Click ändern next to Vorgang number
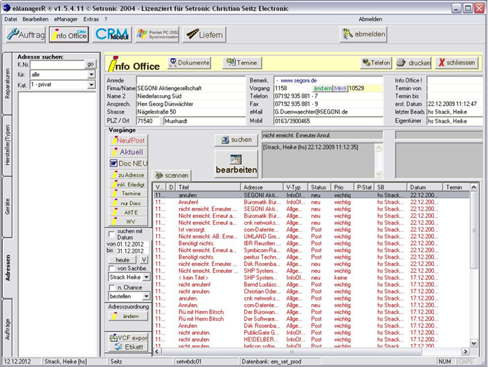Viewport: 488px width, 367px height. point(323,89)
